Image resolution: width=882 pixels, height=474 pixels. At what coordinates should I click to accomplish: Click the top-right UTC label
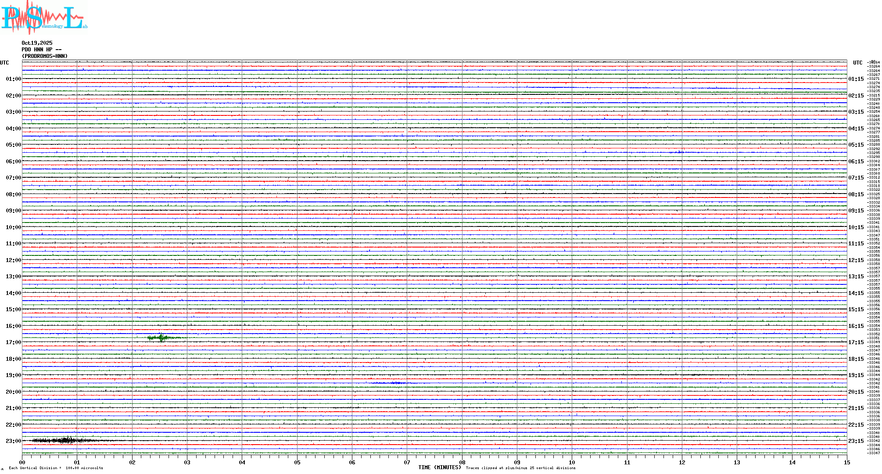click(x=857, y=63)
